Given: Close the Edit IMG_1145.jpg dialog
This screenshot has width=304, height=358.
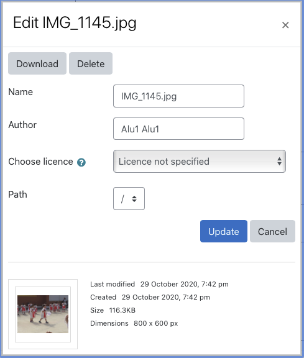Looking at the screenshot, I should [285, 25].
